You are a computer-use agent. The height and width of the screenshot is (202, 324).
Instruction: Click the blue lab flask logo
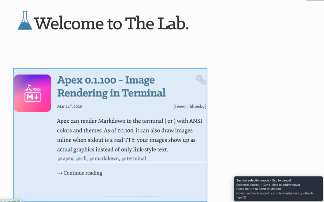pos(25,21)
